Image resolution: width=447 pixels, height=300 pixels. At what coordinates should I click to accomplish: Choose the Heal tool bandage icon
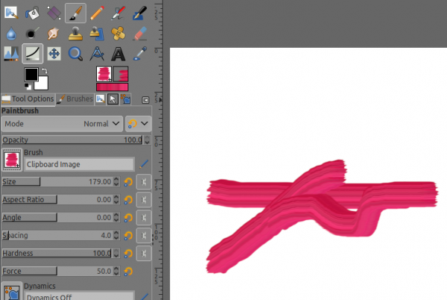click(x=118, y=34)
